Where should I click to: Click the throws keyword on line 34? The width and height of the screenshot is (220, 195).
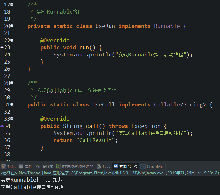tap(118, 126)
